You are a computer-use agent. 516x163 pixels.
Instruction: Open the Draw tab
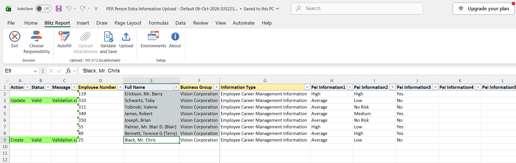[102, 23]
